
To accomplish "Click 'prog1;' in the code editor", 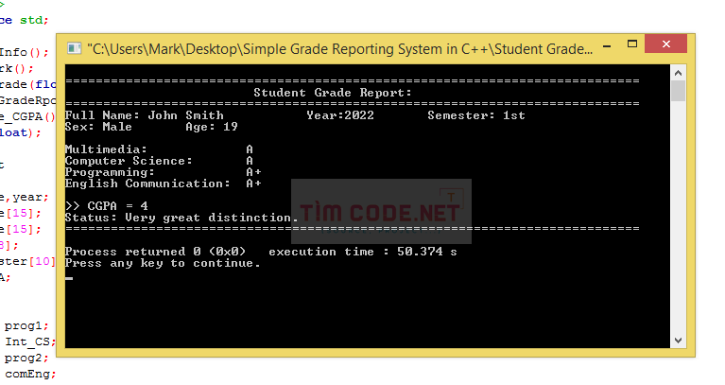I will tap(26, 325).
